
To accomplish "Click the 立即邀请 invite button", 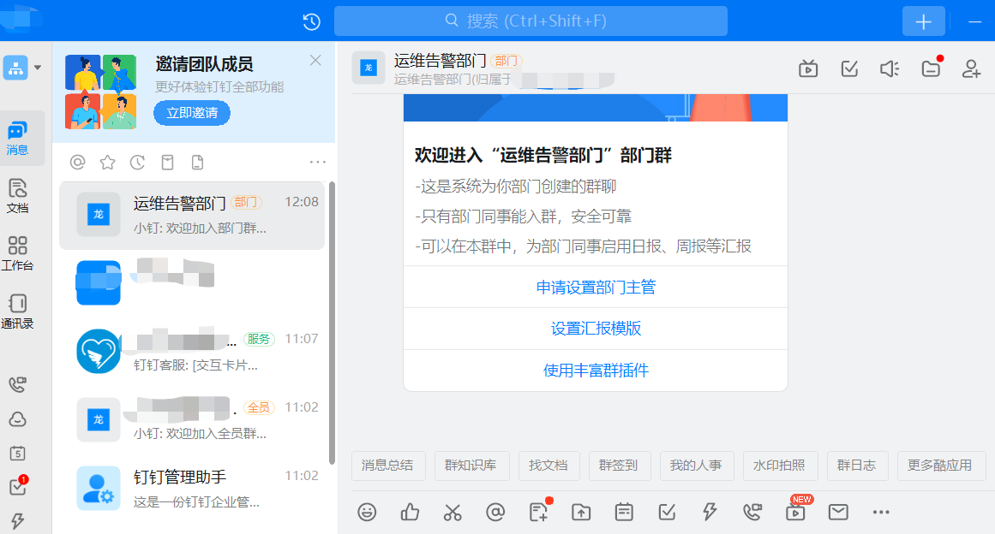I will [x=192, y=113].
